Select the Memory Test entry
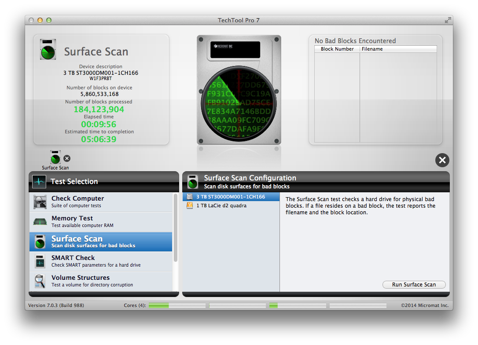The width and height of the screenshot is (478, 345). (x=101, y=222)
